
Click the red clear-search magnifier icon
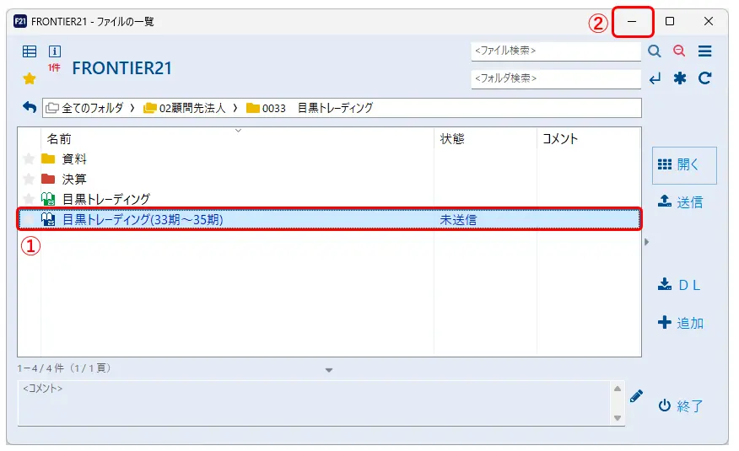click(x=679, y=51)
